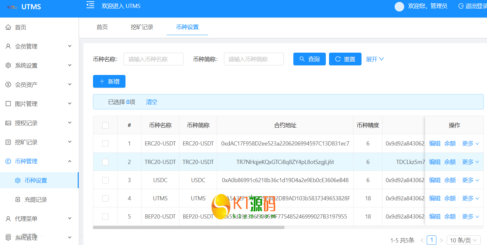Viewport: 487px width, 245px height.
Task: Switch to the 挖矿记录 tab
Action: (x=142, y=27)
